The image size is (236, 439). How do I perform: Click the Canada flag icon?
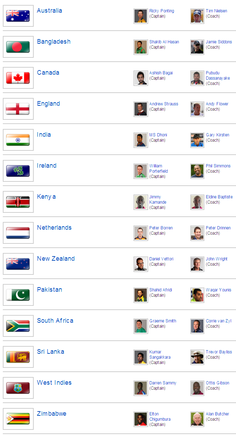(x=18, y=78)
